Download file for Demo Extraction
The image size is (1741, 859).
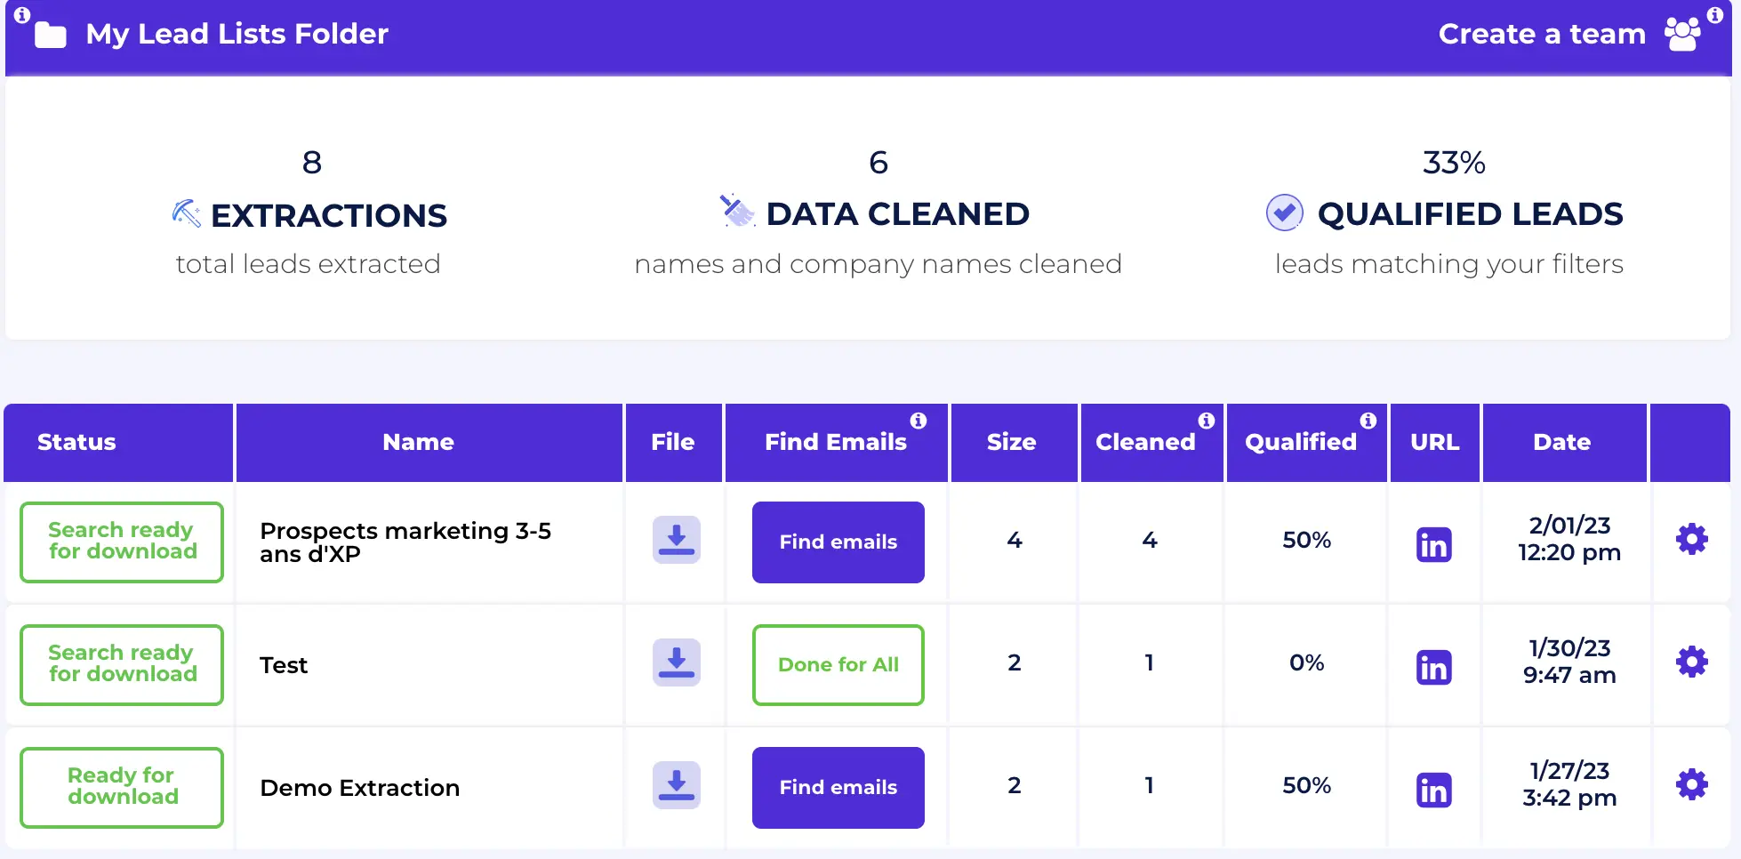click(x=677, y=785)
